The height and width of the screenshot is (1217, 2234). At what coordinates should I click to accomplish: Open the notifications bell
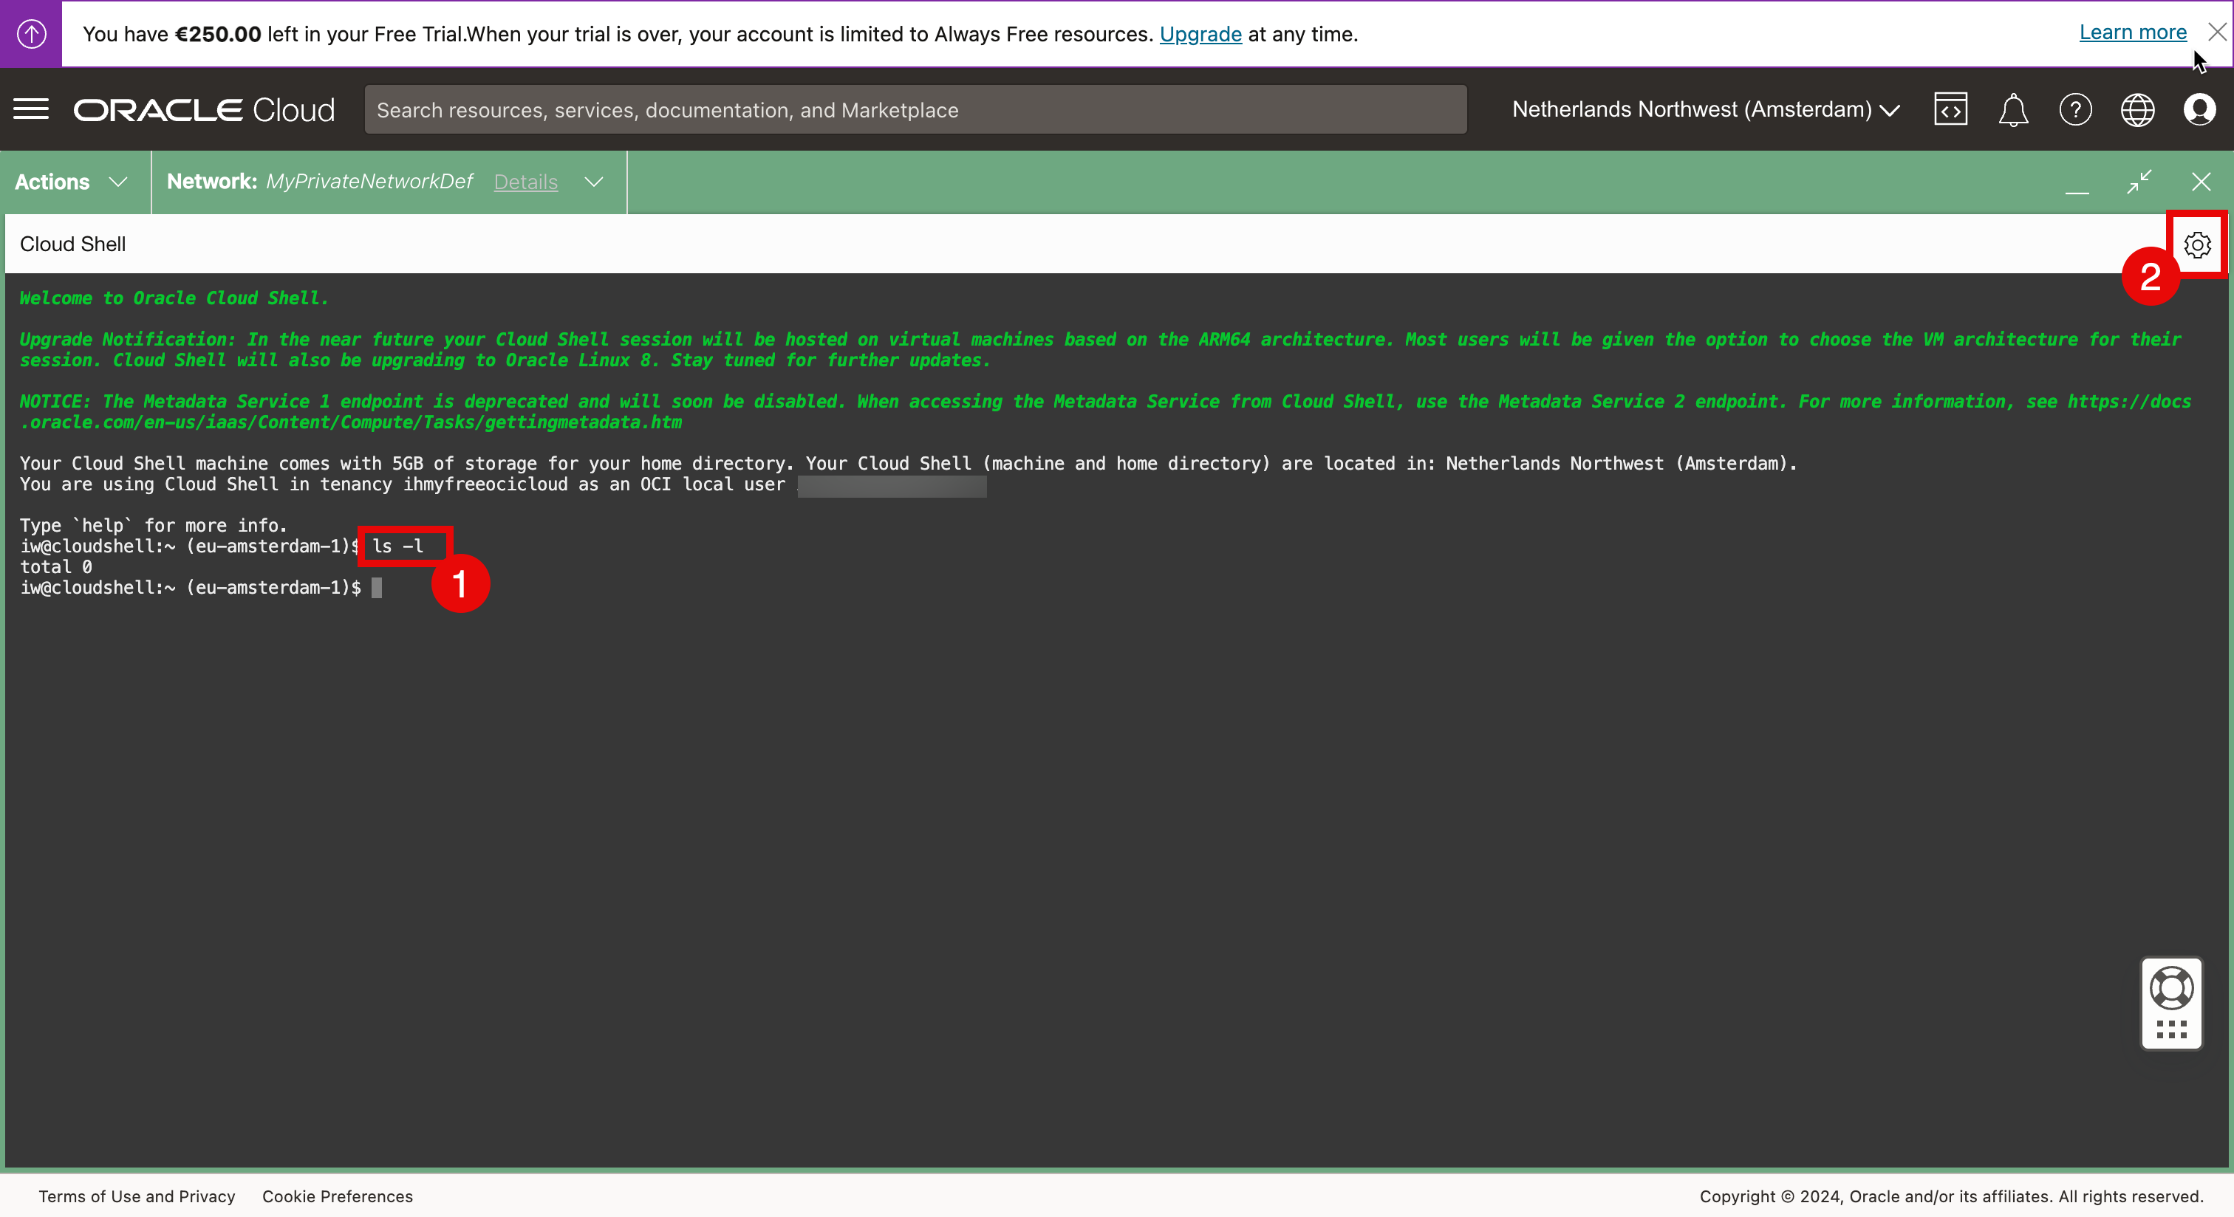(2013, 110)
